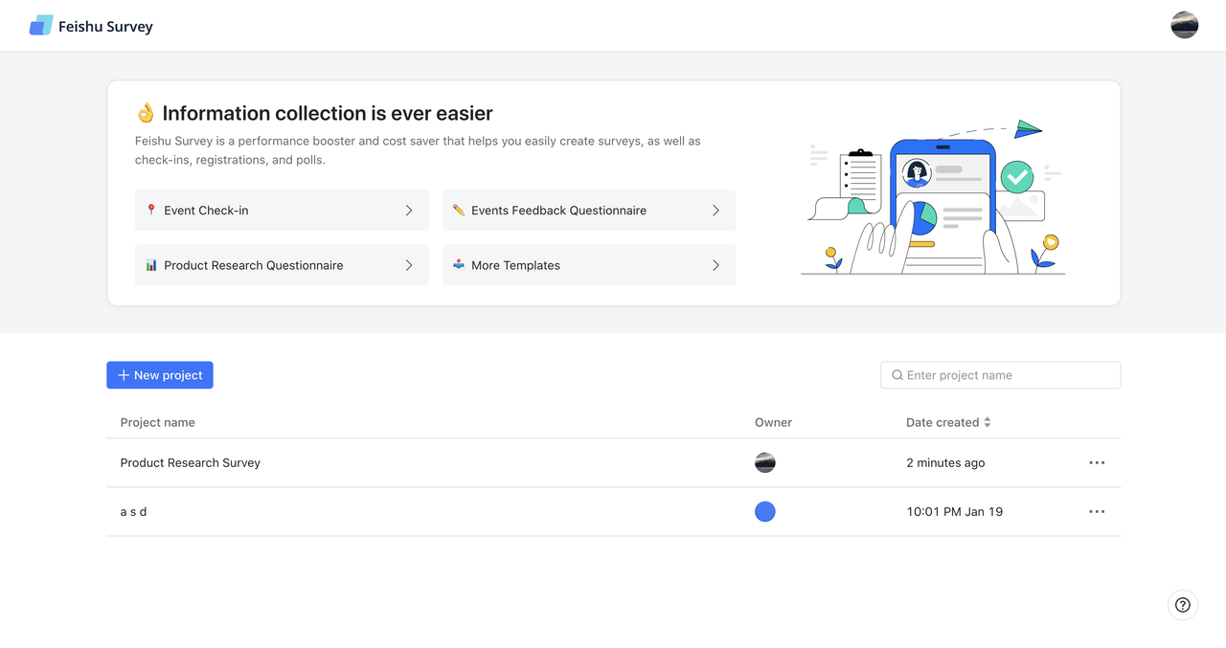Click owner avatar of Product Research Survey

(x=765, y=463)
